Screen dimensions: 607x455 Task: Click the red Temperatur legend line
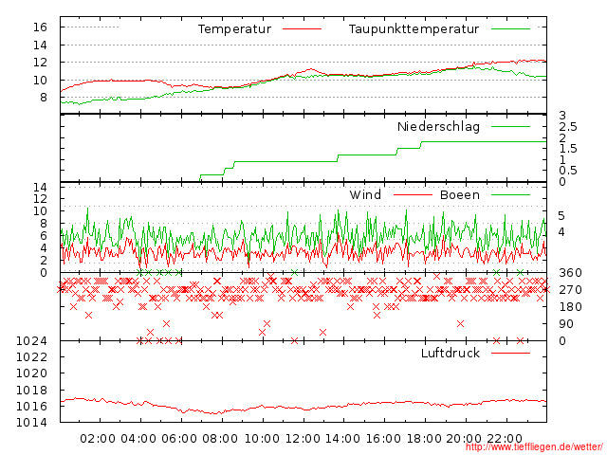tap(302, 29)
